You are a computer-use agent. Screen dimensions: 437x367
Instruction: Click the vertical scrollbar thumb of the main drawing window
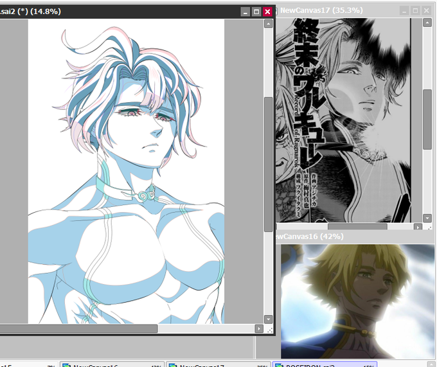pos(268,165)
